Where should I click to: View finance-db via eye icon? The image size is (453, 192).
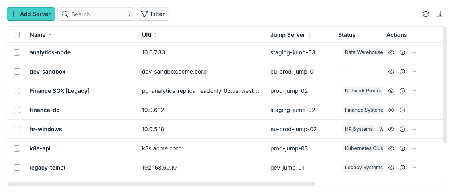pos(391,110)
